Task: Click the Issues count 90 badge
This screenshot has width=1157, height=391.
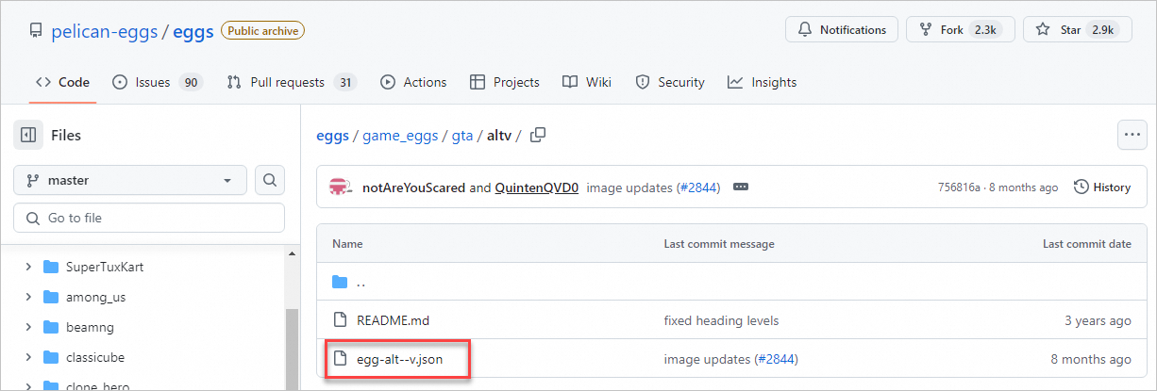Action: click(x=191, y=82)
